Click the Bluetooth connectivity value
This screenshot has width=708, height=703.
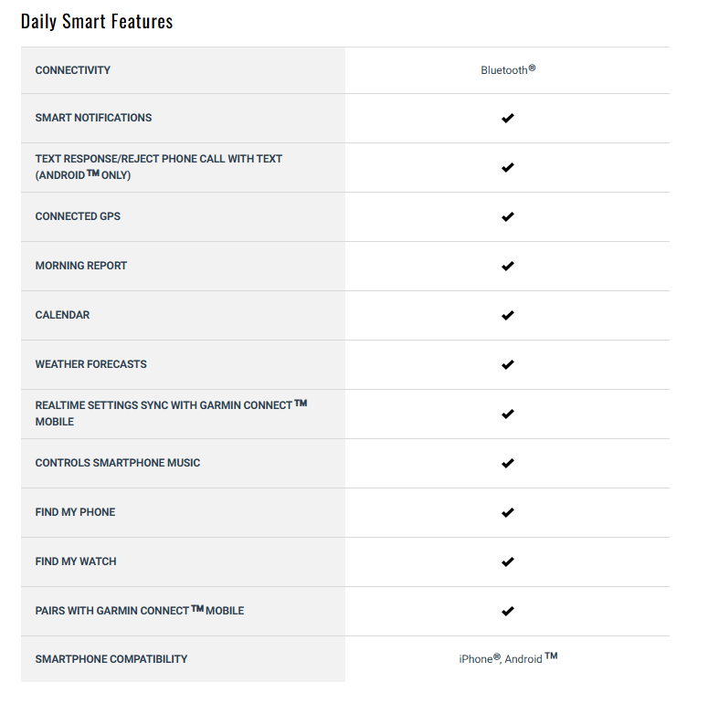pos(508,70)
